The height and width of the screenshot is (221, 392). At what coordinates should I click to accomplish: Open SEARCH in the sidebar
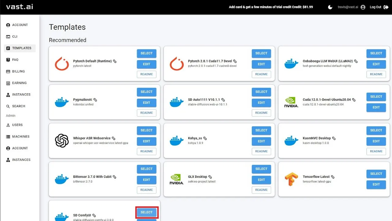tap(20, 106)
